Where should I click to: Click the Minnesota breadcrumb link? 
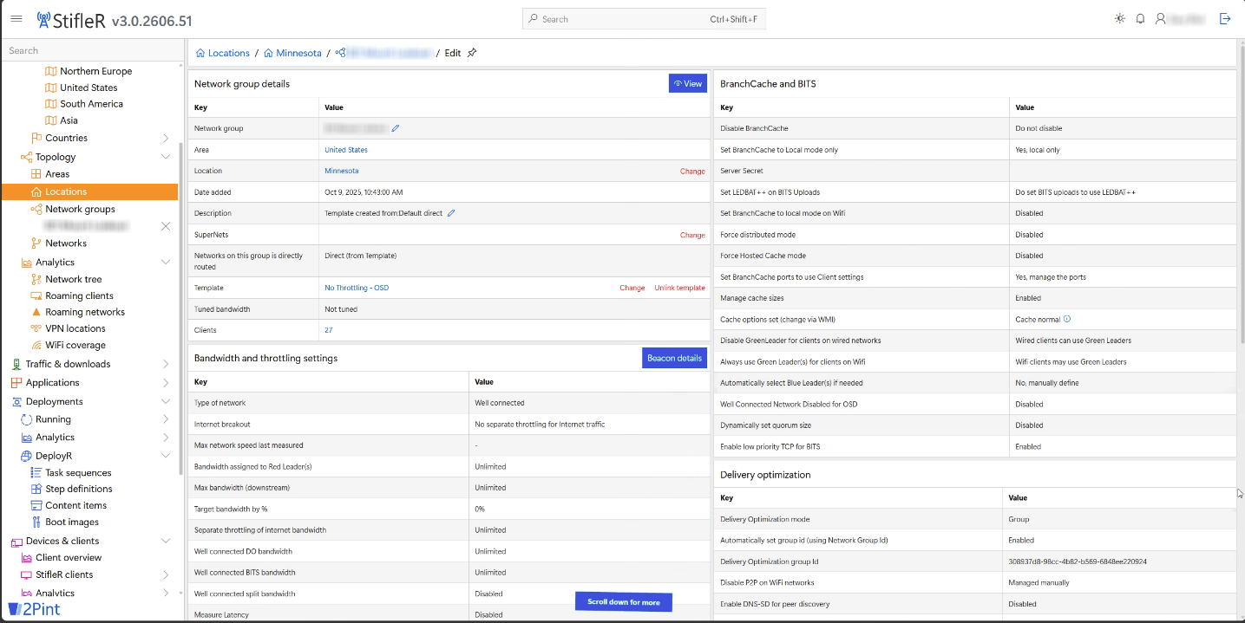pyautogui.click(x=298, y=53)
